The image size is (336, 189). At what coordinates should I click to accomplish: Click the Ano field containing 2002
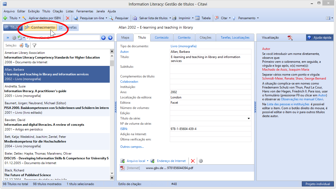[x=211, y=92]
